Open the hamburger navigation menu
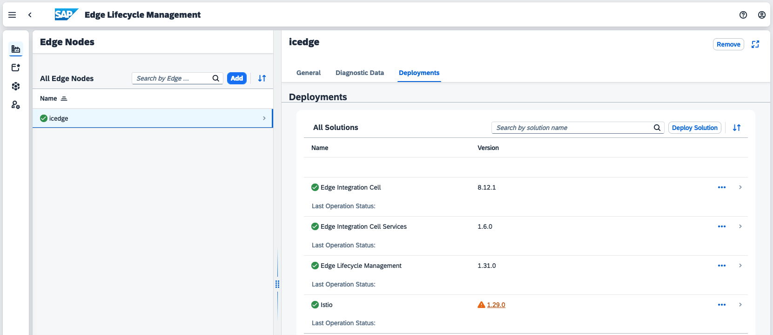 tap(12, 15)
